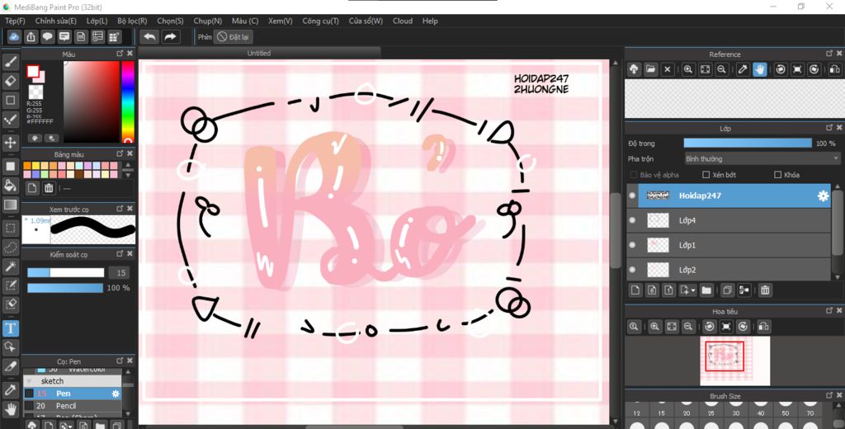Image resolution: width=845 pixels, height=429 pixels.
Task: Select the Move tool
Action: point(10,142)
